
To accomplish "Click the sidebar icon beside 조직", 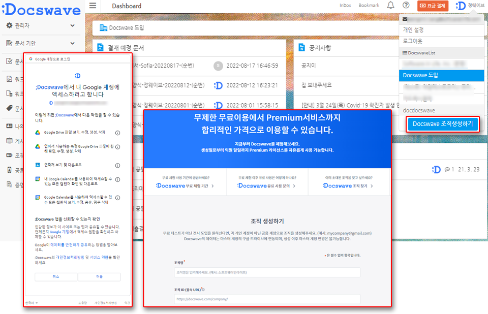I will 9,155.
